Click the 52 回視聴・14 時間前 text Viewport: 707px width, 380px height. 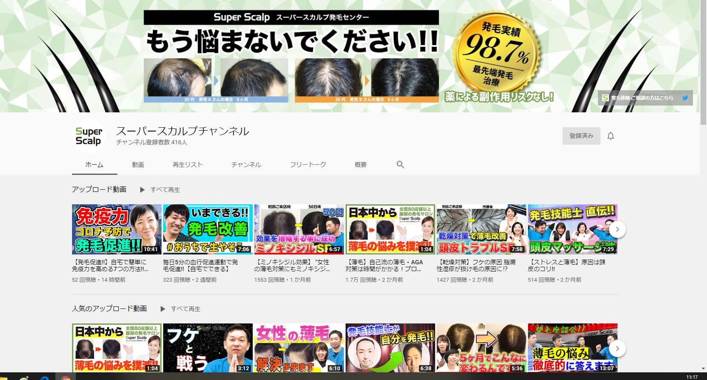pyautogui.click(x=99, y=280)
